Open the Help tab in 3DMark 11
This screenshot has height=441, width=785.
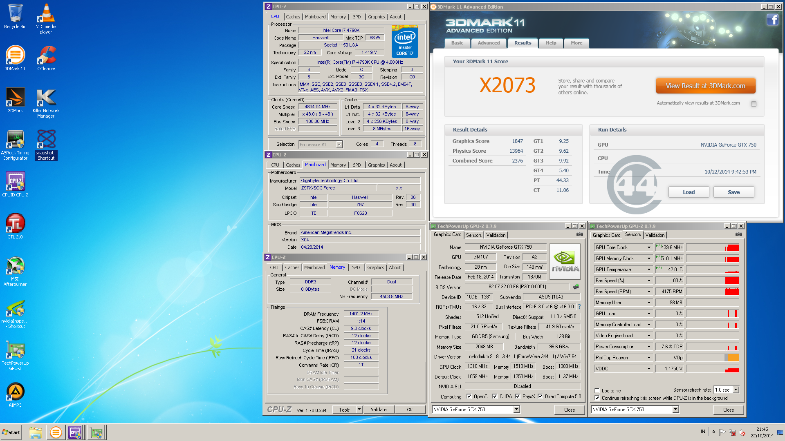pyautogui.click(x=551, y=43)
